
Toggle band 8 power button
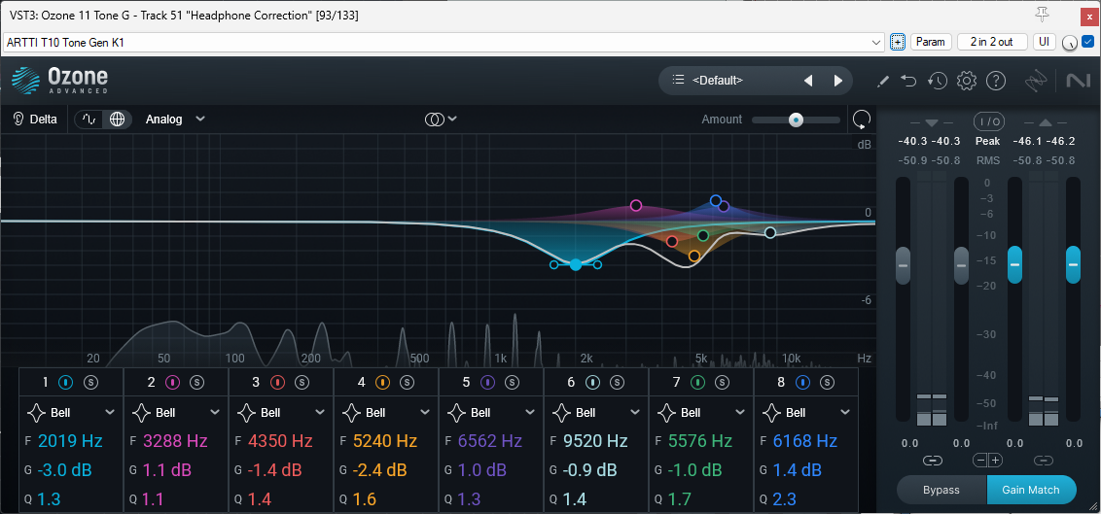point(803,382)
